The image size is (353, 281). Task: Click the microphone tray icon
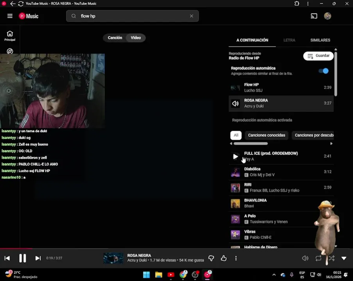click(x=292, y=274)
